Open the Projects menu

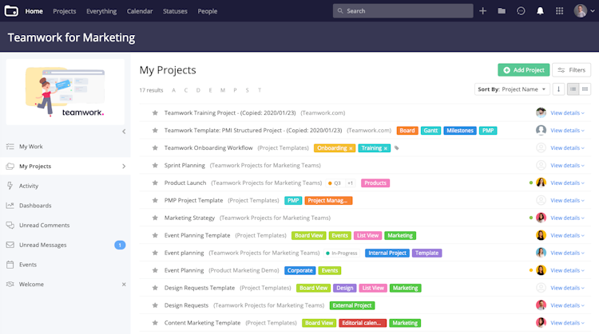65,11
